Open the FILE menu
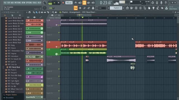Screen dimensions: 179x100 pos(5,2)
